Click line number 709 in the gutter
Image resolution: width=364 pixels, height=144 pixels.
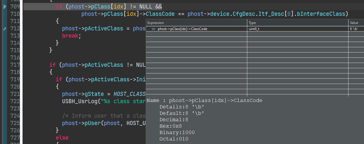(x=15, y=7)
